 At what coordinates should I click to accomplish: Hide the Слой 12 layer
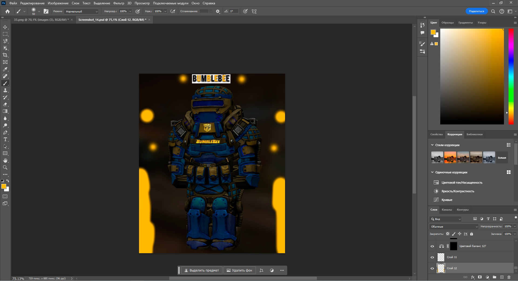point(432,268)
